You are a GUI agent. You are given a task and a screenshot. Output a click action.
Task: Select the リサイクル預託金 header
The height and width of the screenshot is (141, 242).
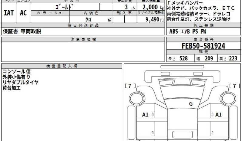point(151,13)
